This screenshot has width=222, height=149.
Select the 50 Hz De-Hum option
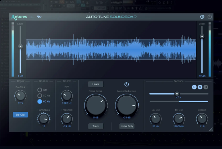(40, 96)
